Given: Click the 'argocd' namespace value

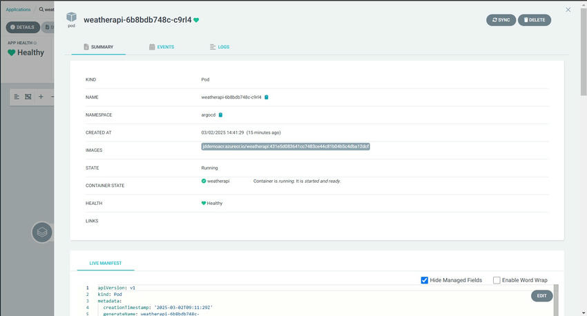Looking at the screenshot, I should click(x=209, y=115).
